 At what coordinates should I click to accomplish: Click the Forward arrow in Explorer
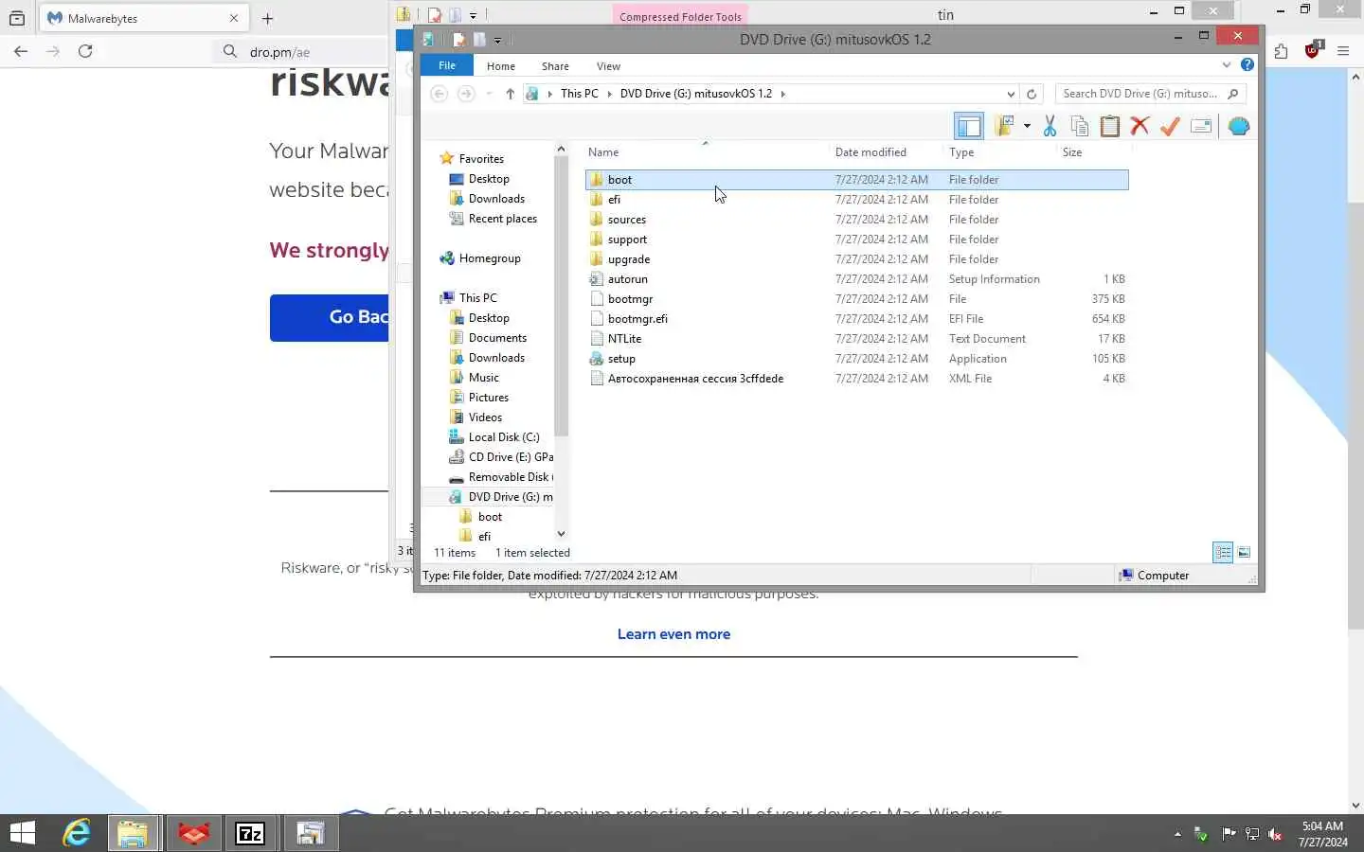pos(465,93)
